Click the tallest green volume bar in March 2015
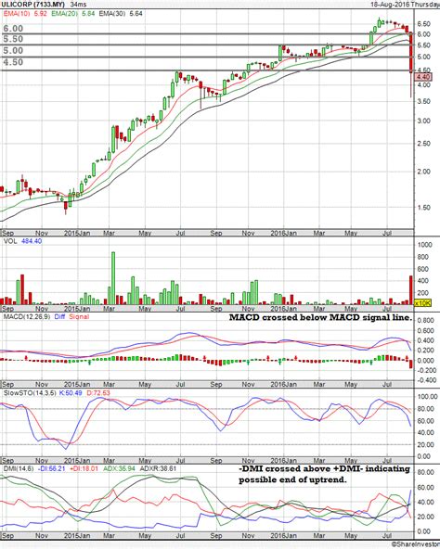Screen dimensions: 440x549 (113, 278)
